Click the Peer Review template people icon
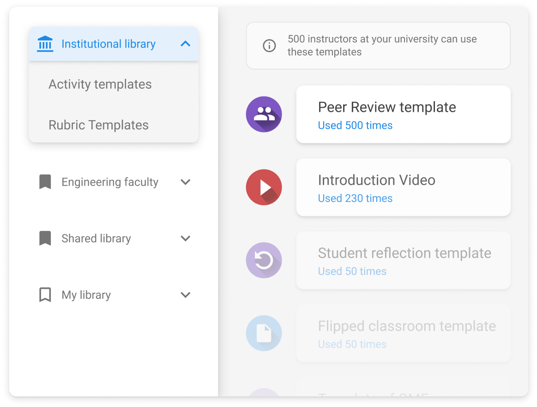 [x=264, y=114]
